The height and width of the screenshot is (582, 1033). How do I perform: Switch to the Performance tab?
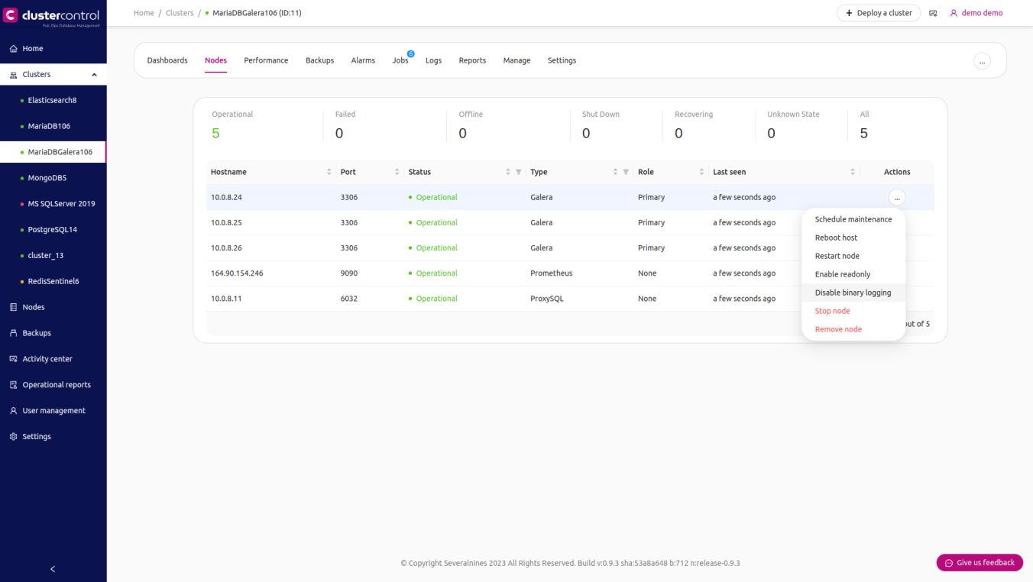tap(266, 60)
